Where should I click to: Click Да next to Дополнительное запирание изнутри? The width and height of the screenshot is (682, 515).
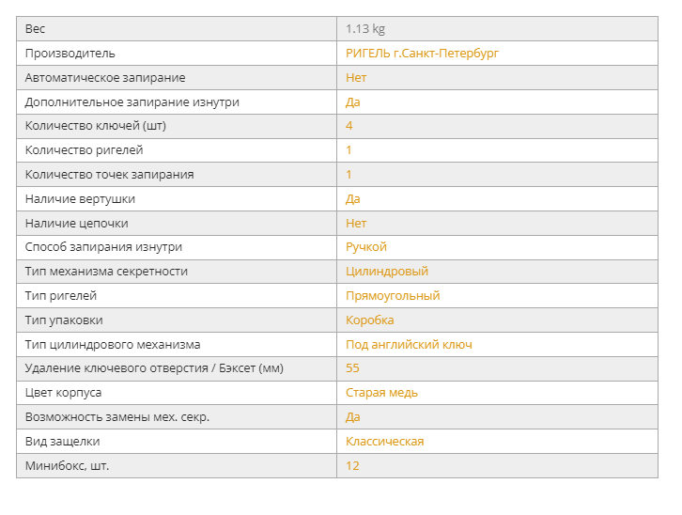(353, 102)
